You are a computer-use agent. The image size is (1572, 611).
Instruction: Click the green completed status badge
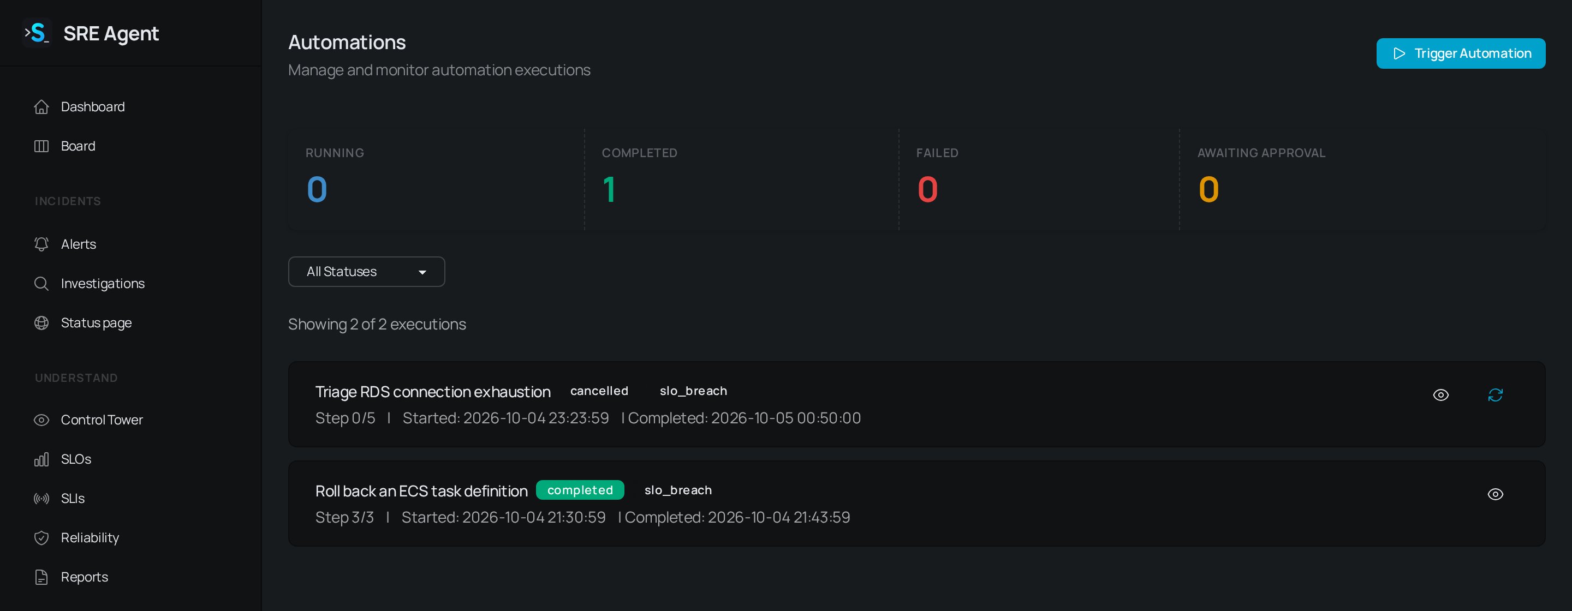tap(580, 490)
